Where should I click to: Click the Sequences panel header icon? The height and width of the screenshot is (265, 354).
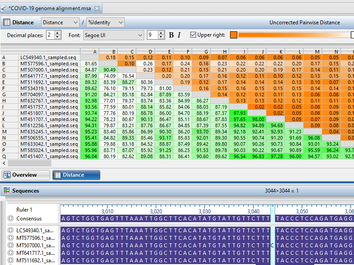(x=6, y=190)
